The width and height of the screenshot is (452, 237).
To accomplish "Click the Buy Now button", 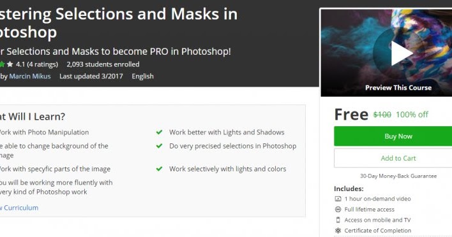I will pos(393,136).
